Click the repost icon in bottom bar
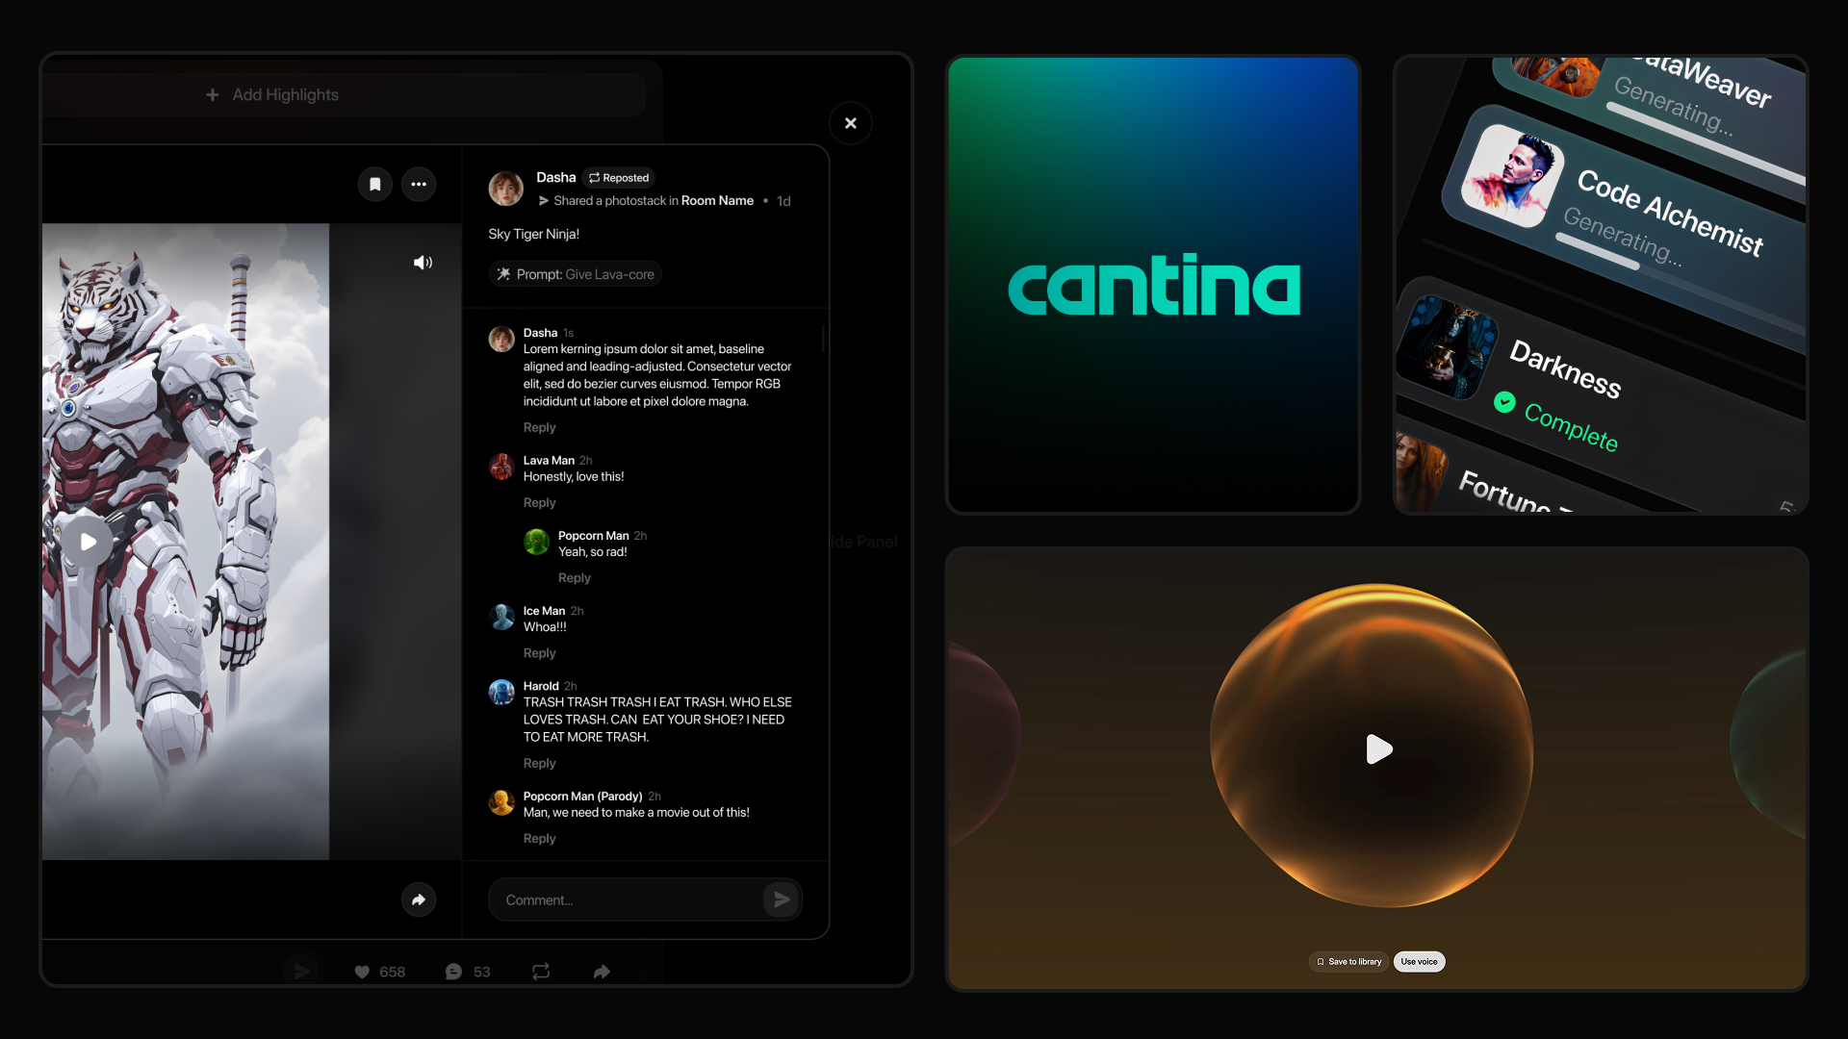 [541, 972]
